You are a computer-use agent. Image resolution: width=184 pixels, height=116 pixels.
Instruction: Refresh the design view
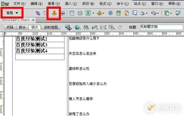tap(120, 27)
